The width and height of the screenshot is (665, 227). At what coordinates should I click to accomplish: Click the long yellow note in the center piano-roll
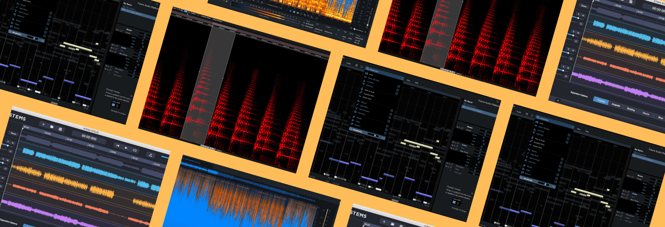pyautogui.click(x=418, y=144)
